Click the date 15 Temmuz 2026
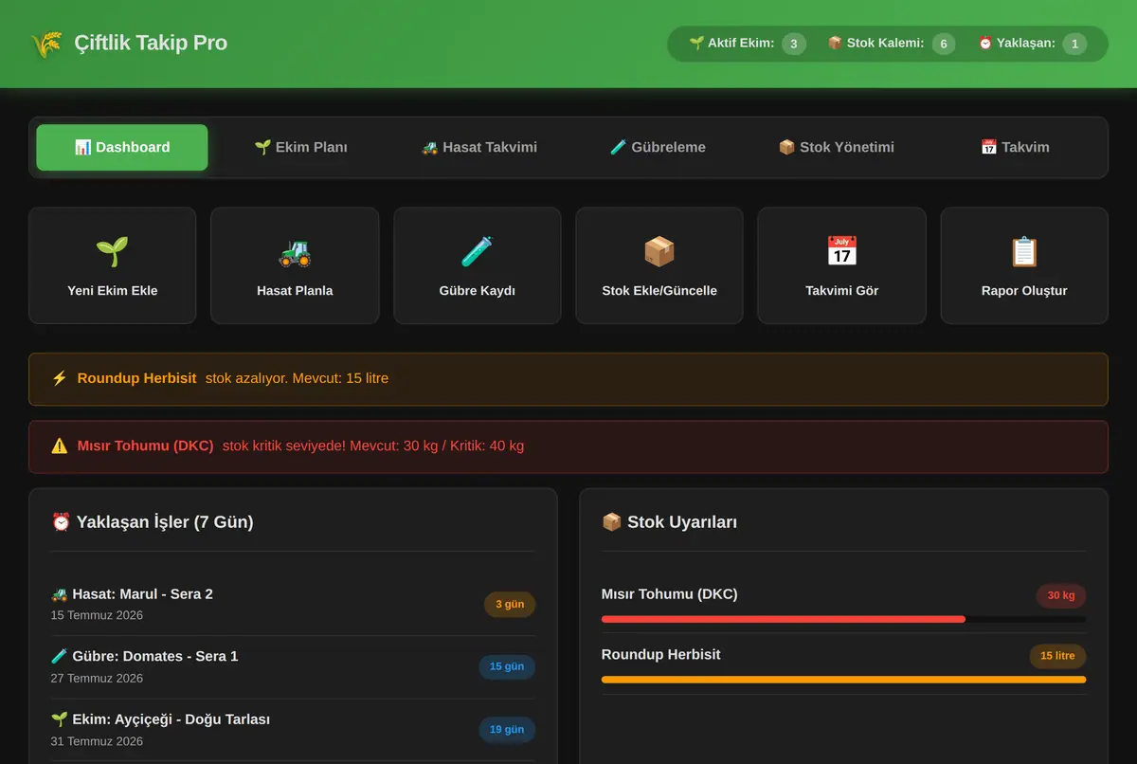Image resolution: width=1137 pixels, height=764 pixels. click(x=97, y=615)
